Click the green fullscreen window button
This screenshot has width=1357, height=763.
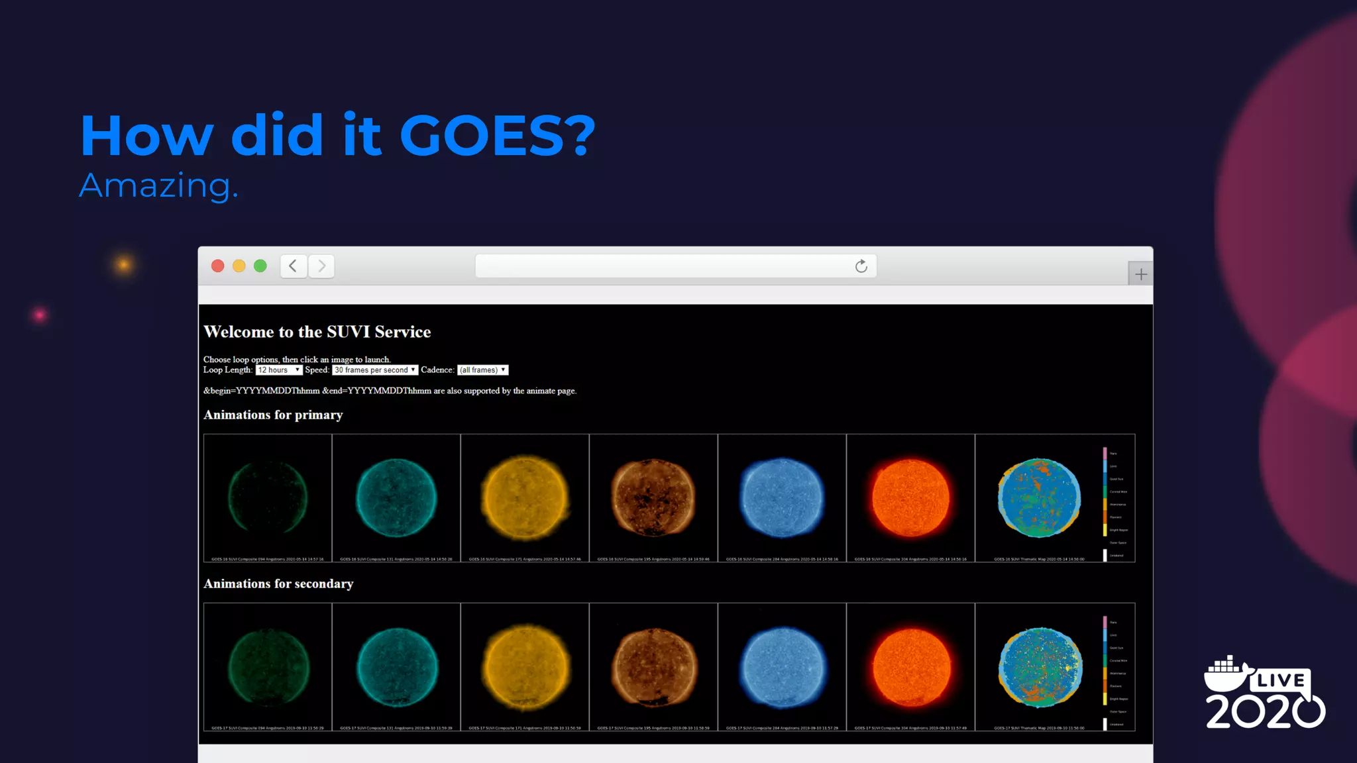click(260, 266)
